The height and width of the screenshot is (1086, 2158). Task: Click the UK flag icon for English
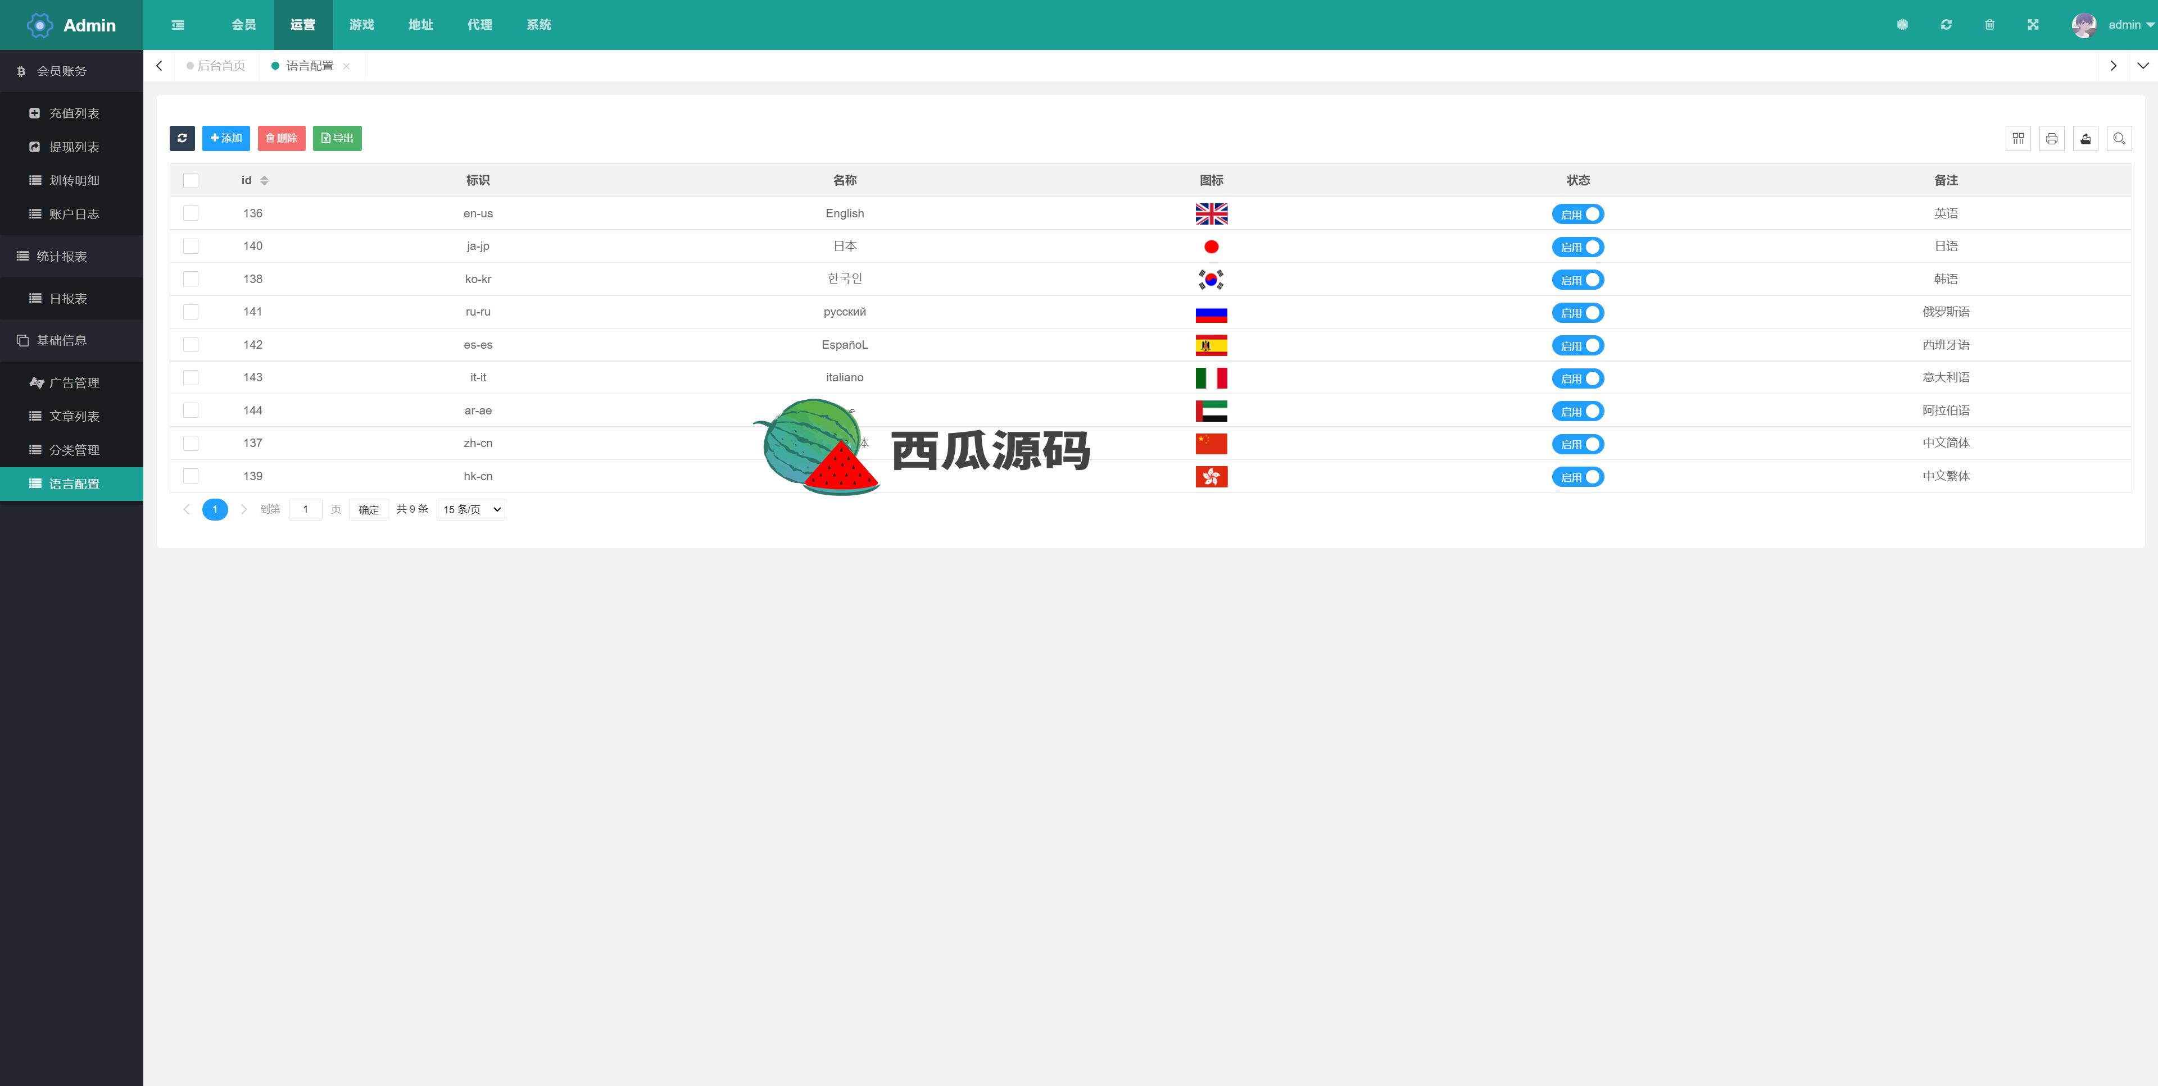(x=1212, y=215)
